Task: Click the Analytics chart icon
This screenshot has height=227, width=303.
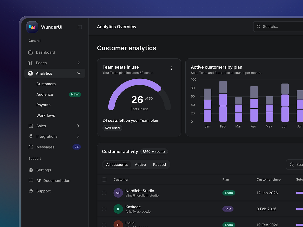Action: click(30, 73)
